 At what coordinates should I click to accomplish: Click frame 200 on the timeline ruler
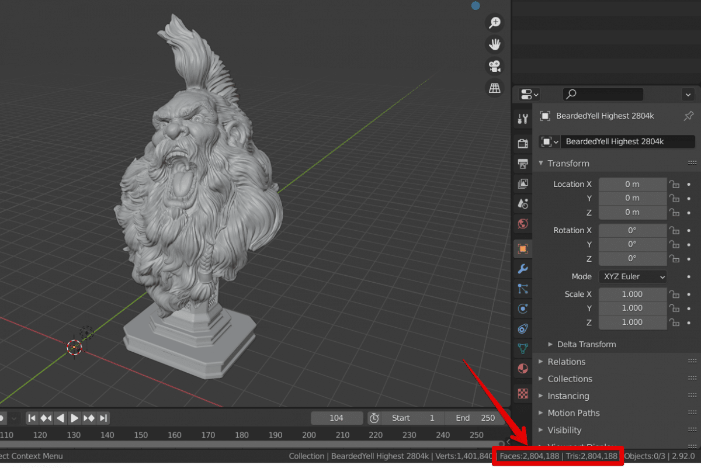point(309,435)
